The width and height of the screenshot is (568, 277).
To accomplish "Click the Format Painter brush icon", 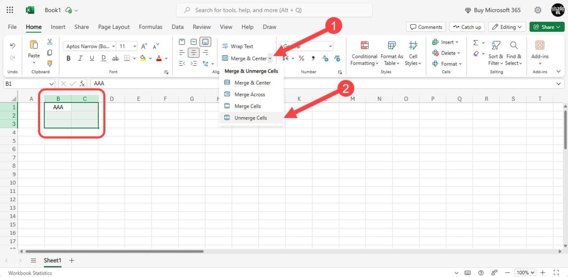I will pos(50,63).
